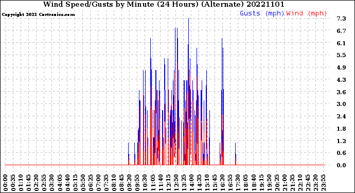355x193 pixels.
Task: Click the 08:10 time label
Action: [114, 183]
